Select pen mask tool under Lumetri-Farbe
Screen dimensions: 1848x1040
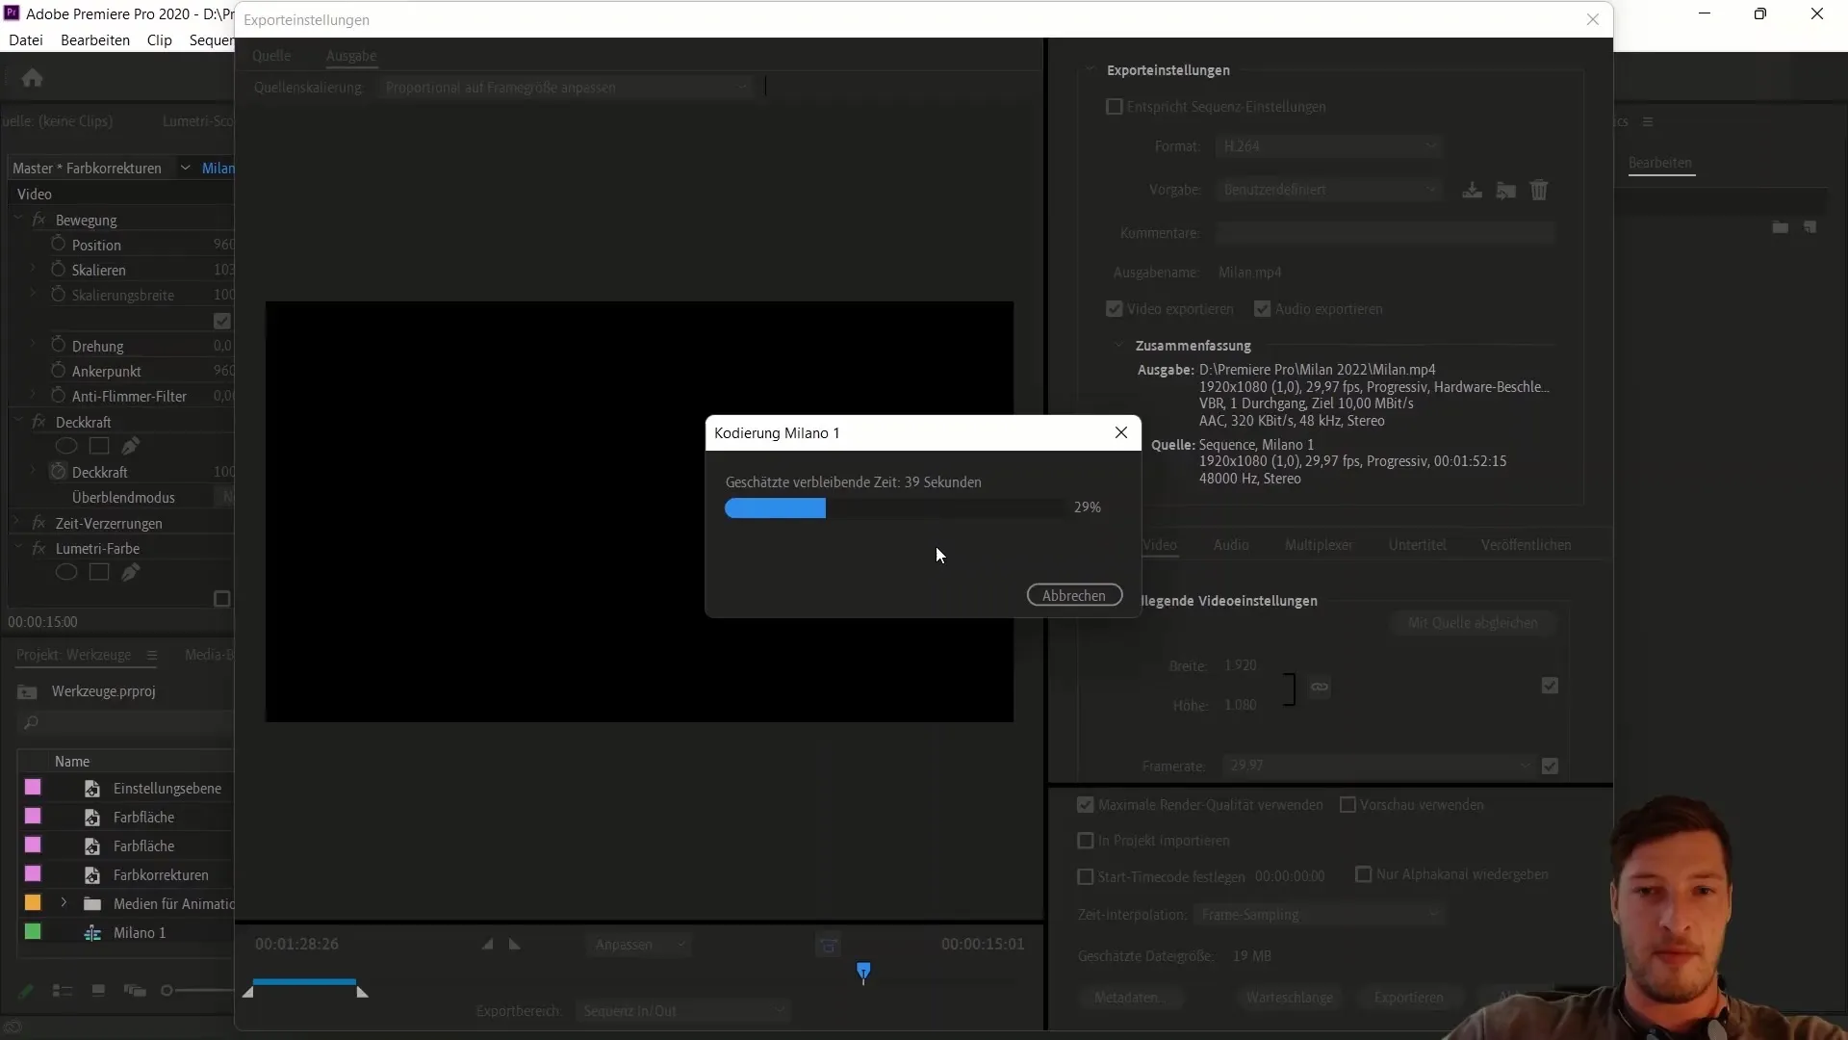coord(131,572)
